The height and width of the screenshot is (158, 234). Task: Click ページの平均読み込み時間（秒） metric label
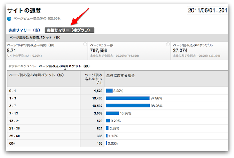click(x=31, y=45)
